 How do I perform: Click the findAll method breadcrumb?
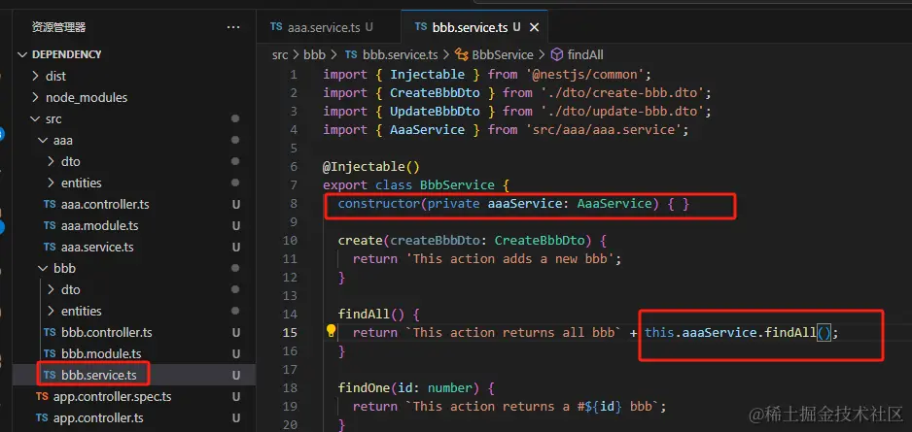pos(585,55)
